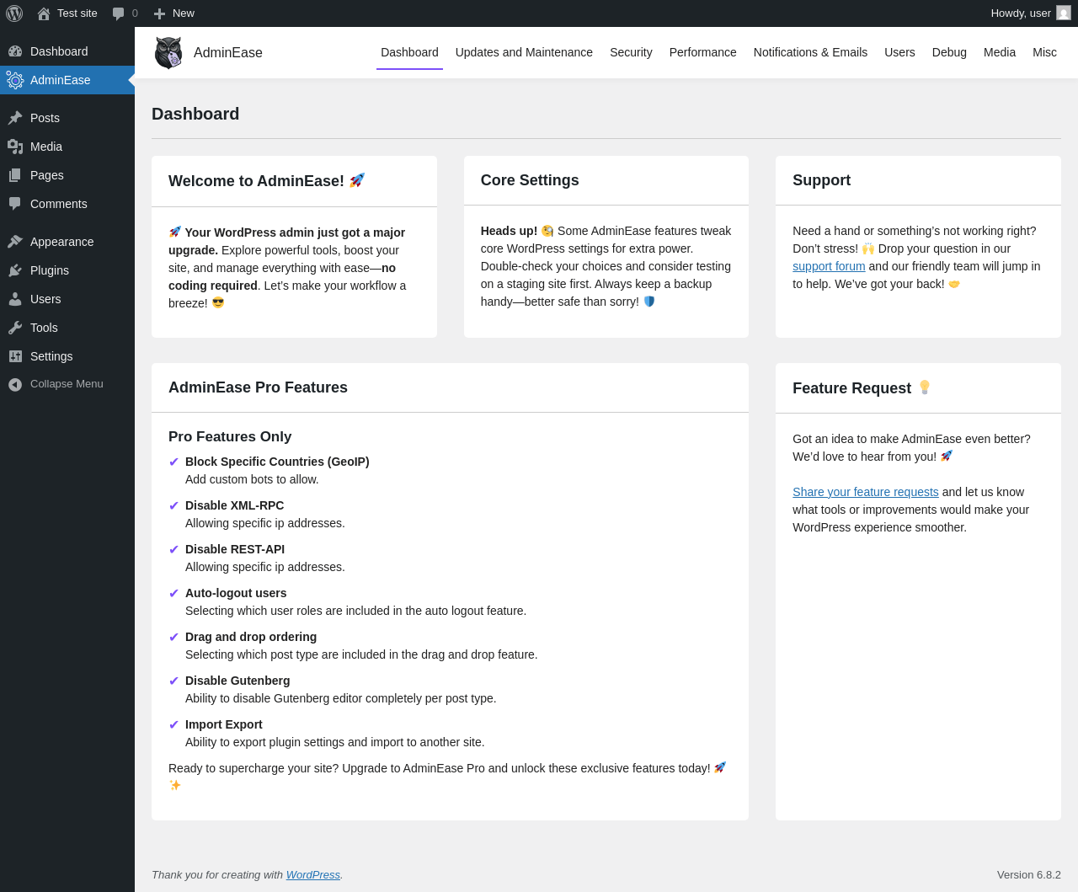Image resolution: width=1078 pixels, height=892 pixels.
Task: Click the Disable Gutenberg feature title
Action: point(237,681)
